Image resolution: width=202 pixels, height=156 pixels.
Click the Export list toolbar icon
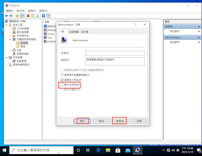[37, 16]
